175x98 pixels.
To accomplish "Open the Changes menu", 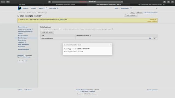I will (x=34, y=8).
